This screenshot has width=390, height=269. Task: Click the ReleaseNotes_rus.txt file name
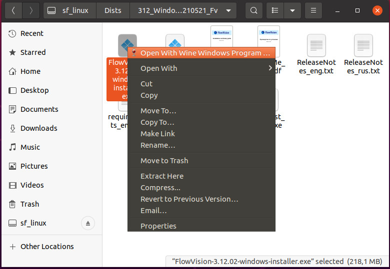pos(363,66)
